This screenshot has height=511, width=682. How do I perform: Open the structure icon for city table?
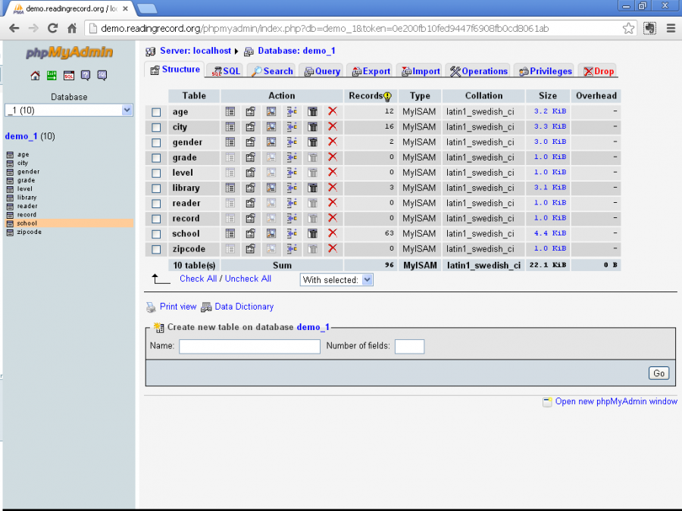click(250, 127)
